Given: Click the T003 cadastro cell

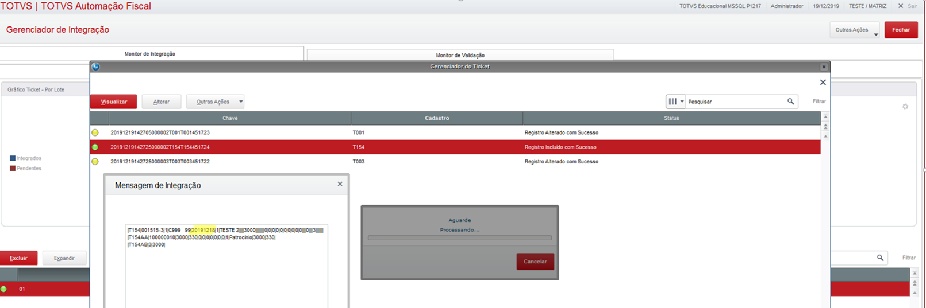Looking at the screenshot, I should pyautogui.click(x=359, y=162).
